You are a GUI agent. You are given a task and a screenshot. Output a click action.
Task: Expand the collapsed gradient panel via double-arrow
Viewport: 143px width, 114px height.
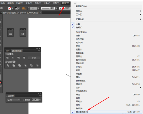coord(22,29)
